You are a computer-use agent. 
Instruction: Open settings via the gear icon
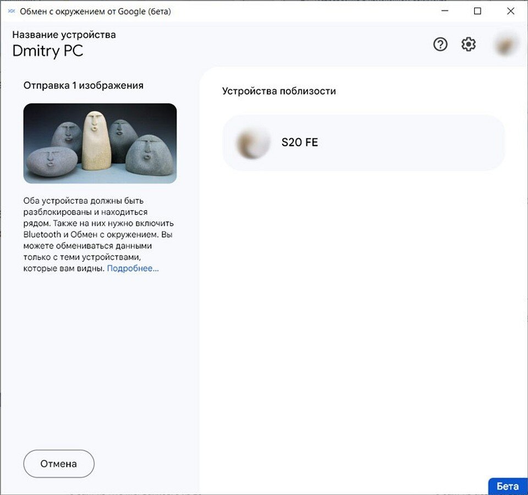coord(468,44)
